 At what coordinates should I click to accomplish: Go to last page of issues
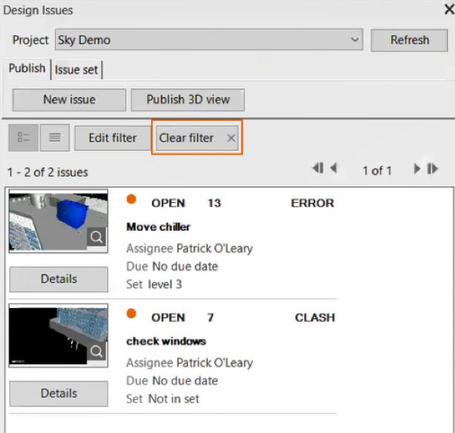point(432,169)
